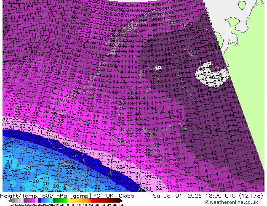Click the '[gdmp][°C]' units label
267x206 pixels.
[87, 196]
